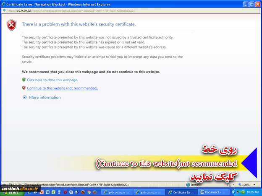This screenshot has width=262, height=196.
Task: Launch Excel from the quick launch bar
Action: click(x=54, y=192)
